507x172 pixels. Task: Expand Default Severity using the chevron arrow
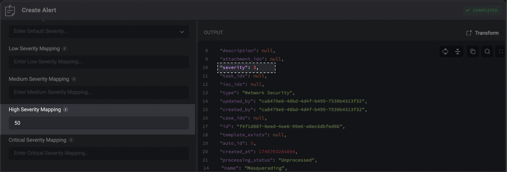(182, 32)
